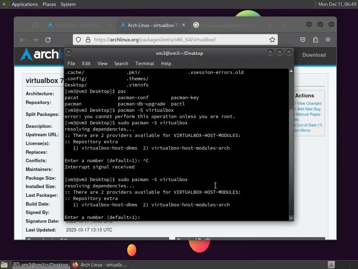Open terminal Help menu

pyautogui.click(x=166, y=64)
